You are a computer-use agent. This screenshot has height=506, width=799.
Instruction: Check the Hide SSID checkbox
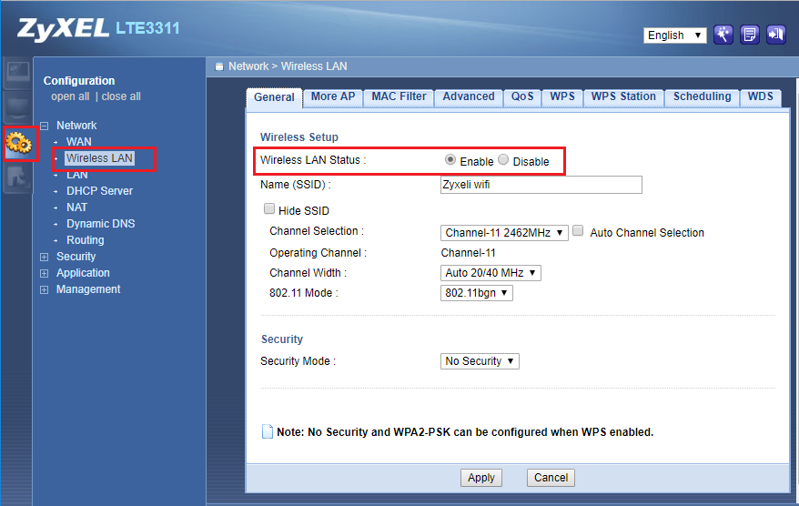click(x=269, y=208)
